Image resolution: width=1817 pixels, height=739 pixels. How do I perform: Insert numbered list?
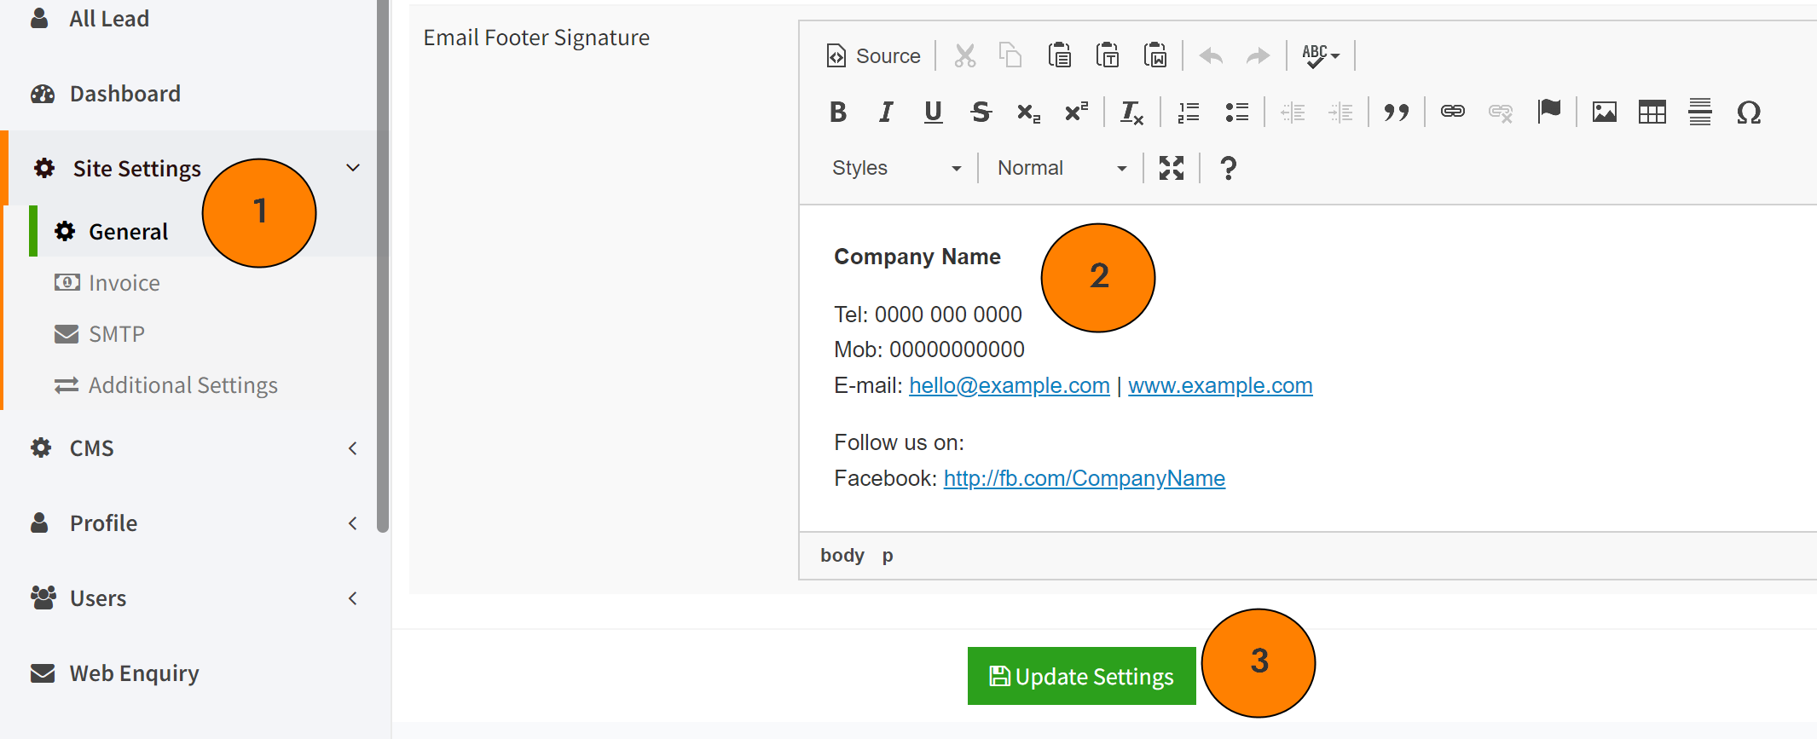pyautogui.click(x=1189, y=112)
